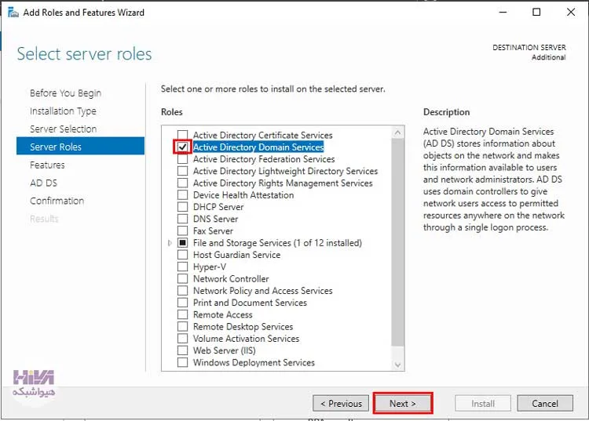Expand File and Storage Services tree arrow
The image size is (589, 421).
[x=170, y=243]
